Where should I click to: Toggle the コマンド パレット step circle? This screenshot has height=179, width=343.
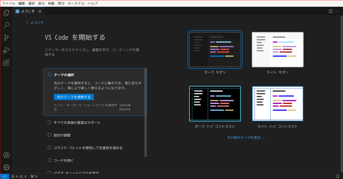point(49,148)
